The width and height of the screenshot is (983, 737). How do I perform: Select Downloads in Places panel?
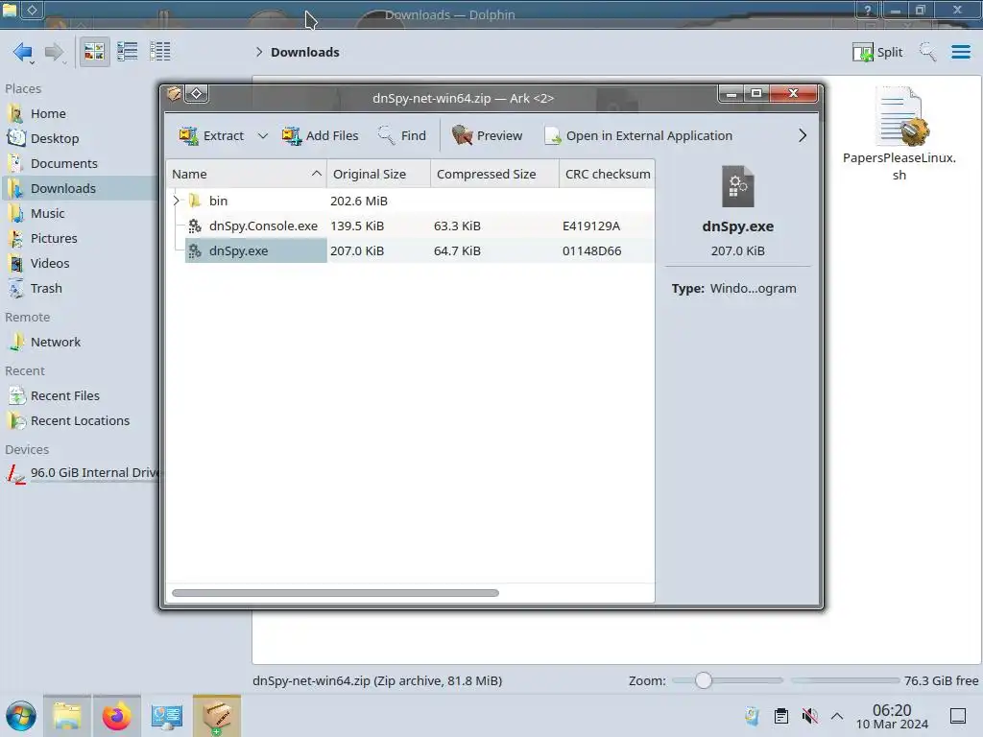pos(79,189)
